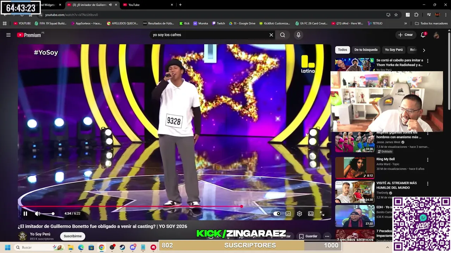Open the YOUTUBE bookmark
This screenshot has height=253, width=451.
pos(22,24)
